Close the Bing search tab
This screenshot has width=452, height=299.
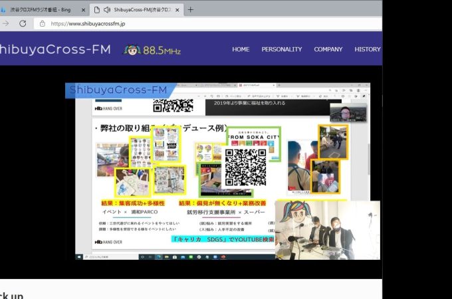click(84, 10)
